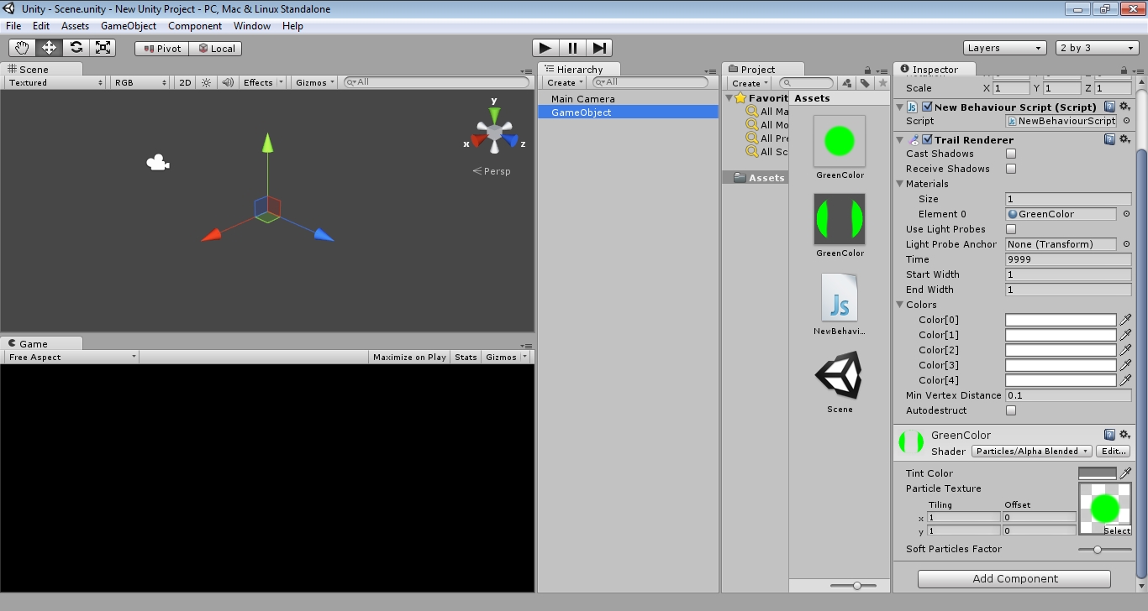Image resolution: width=1148 pixels, height=611 pixels.
Task: Open the File menu
Action: point(13,26)
